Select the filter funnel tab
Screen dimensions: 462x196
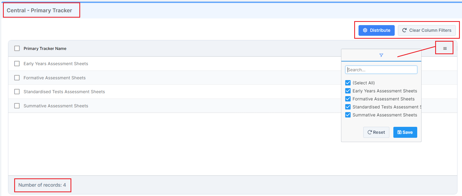tap(381, 55)
